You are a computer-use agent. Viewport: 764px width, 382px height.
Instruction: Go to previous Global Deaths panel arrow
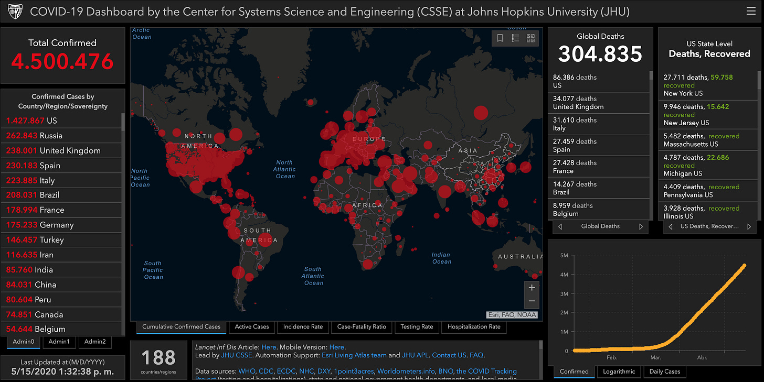click(x=560, y=226)
